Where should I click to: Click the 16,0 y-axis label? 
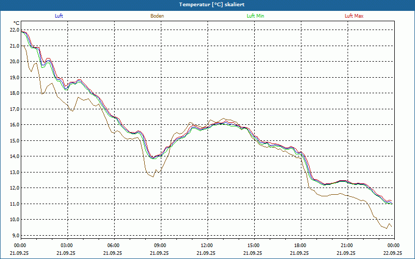click(15, 125)
